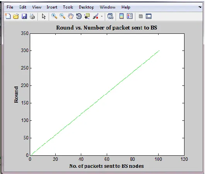Open the Help menu
This screenshot has width=205, height=174.
coord(126,7)
